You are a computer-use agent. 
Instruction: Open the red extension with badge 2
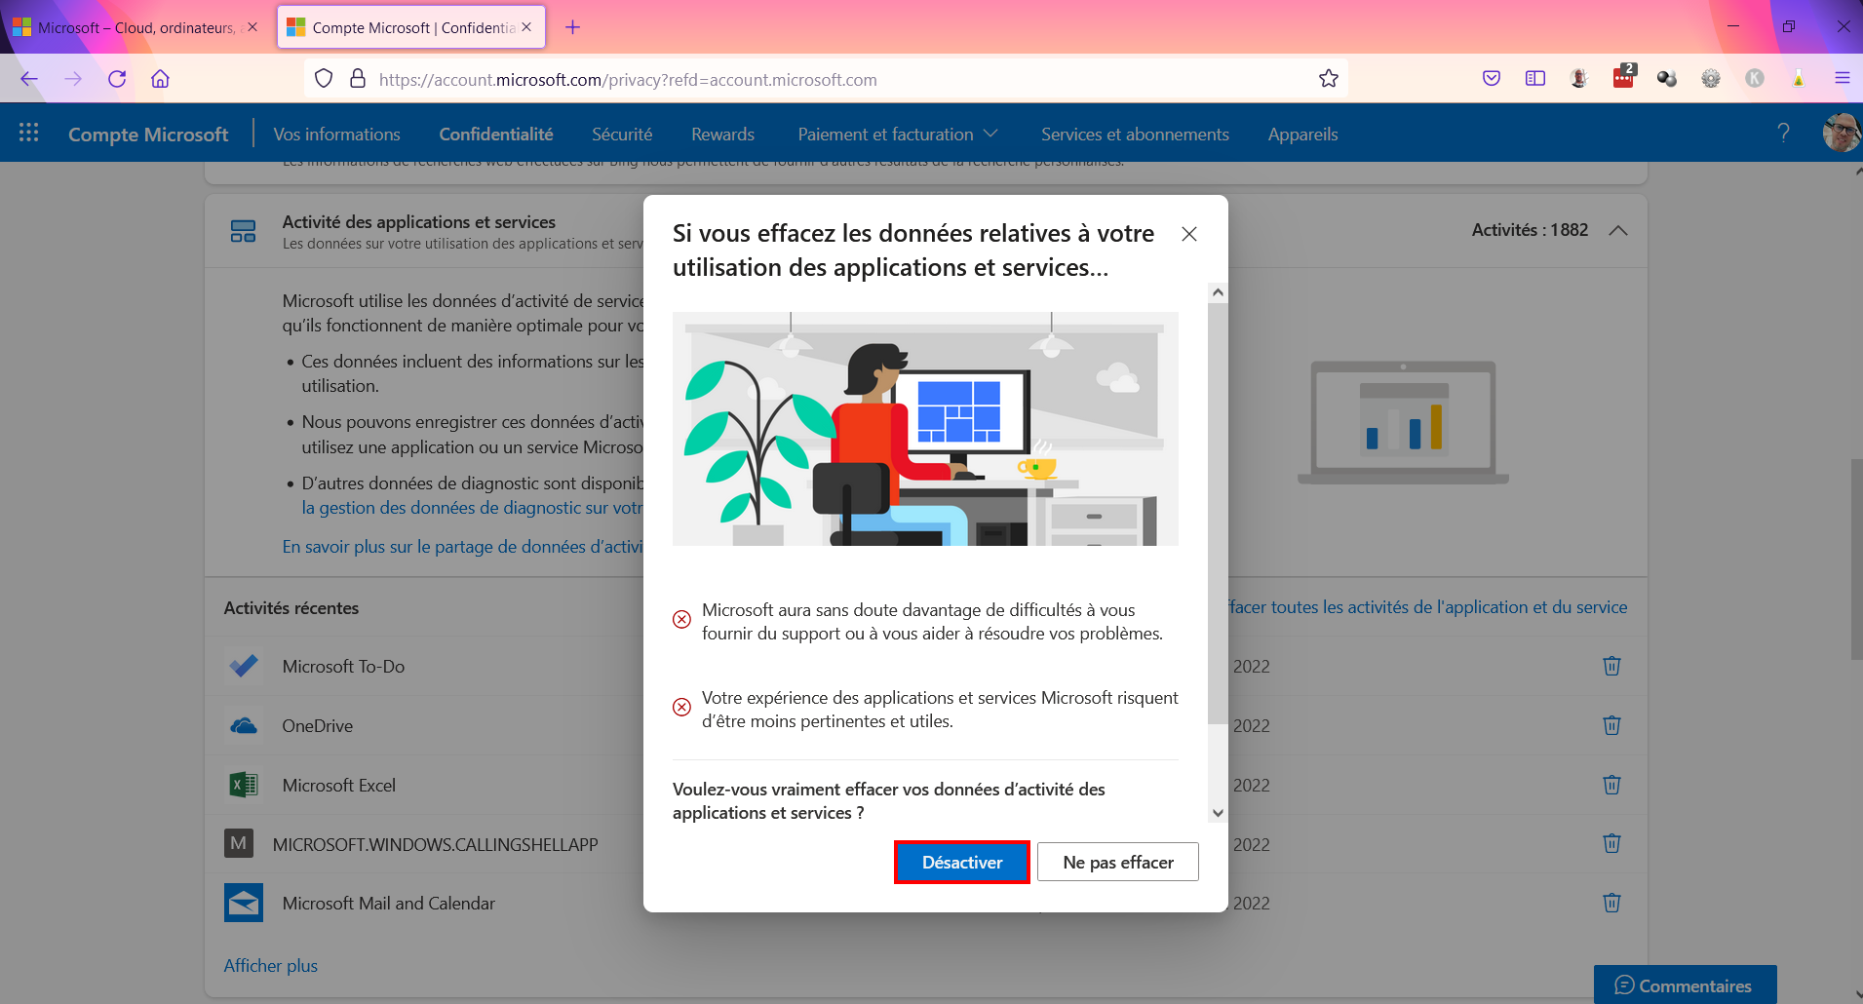pyautogui.click(x=1623, y=77)
